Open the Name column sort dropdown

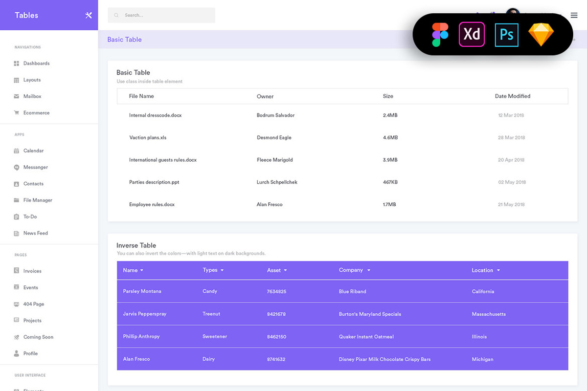[x=142, y=270]
